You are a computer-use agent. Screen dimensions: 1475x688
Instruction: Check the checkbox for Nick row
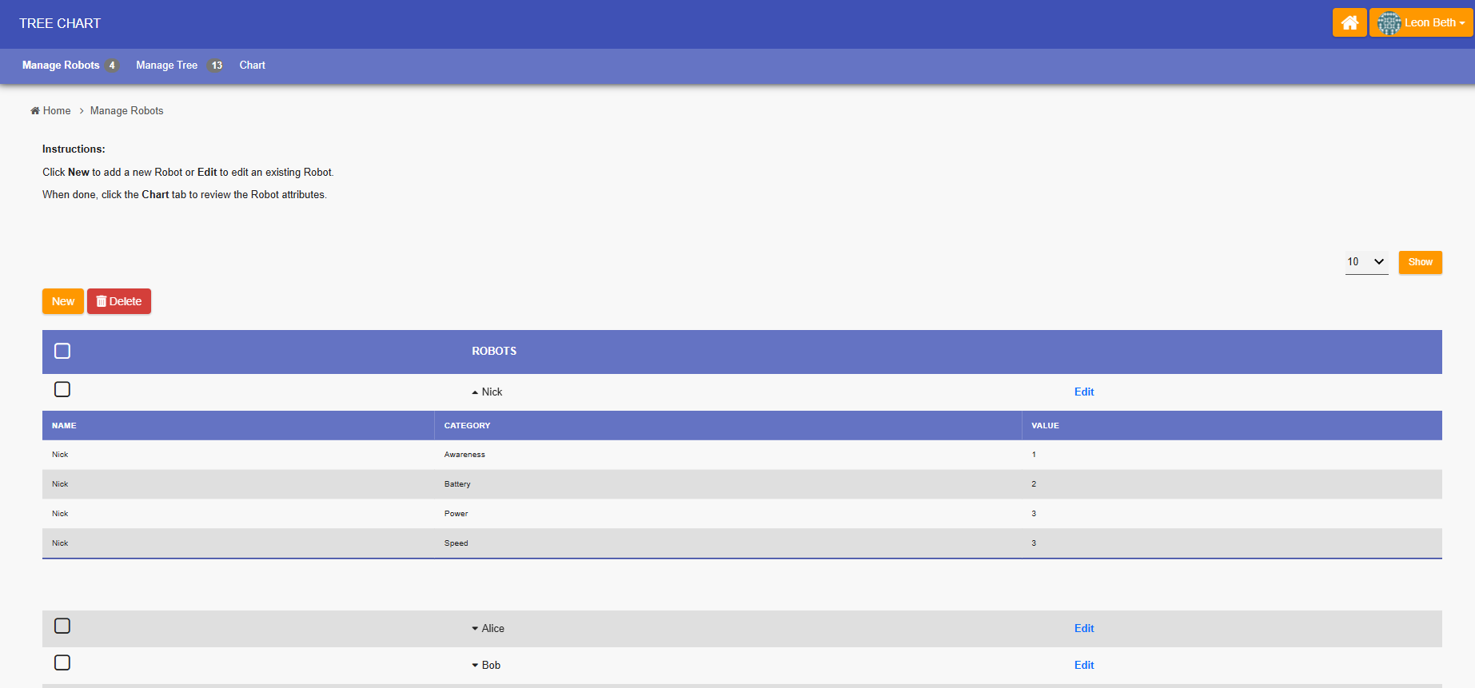tap(62, 389)
